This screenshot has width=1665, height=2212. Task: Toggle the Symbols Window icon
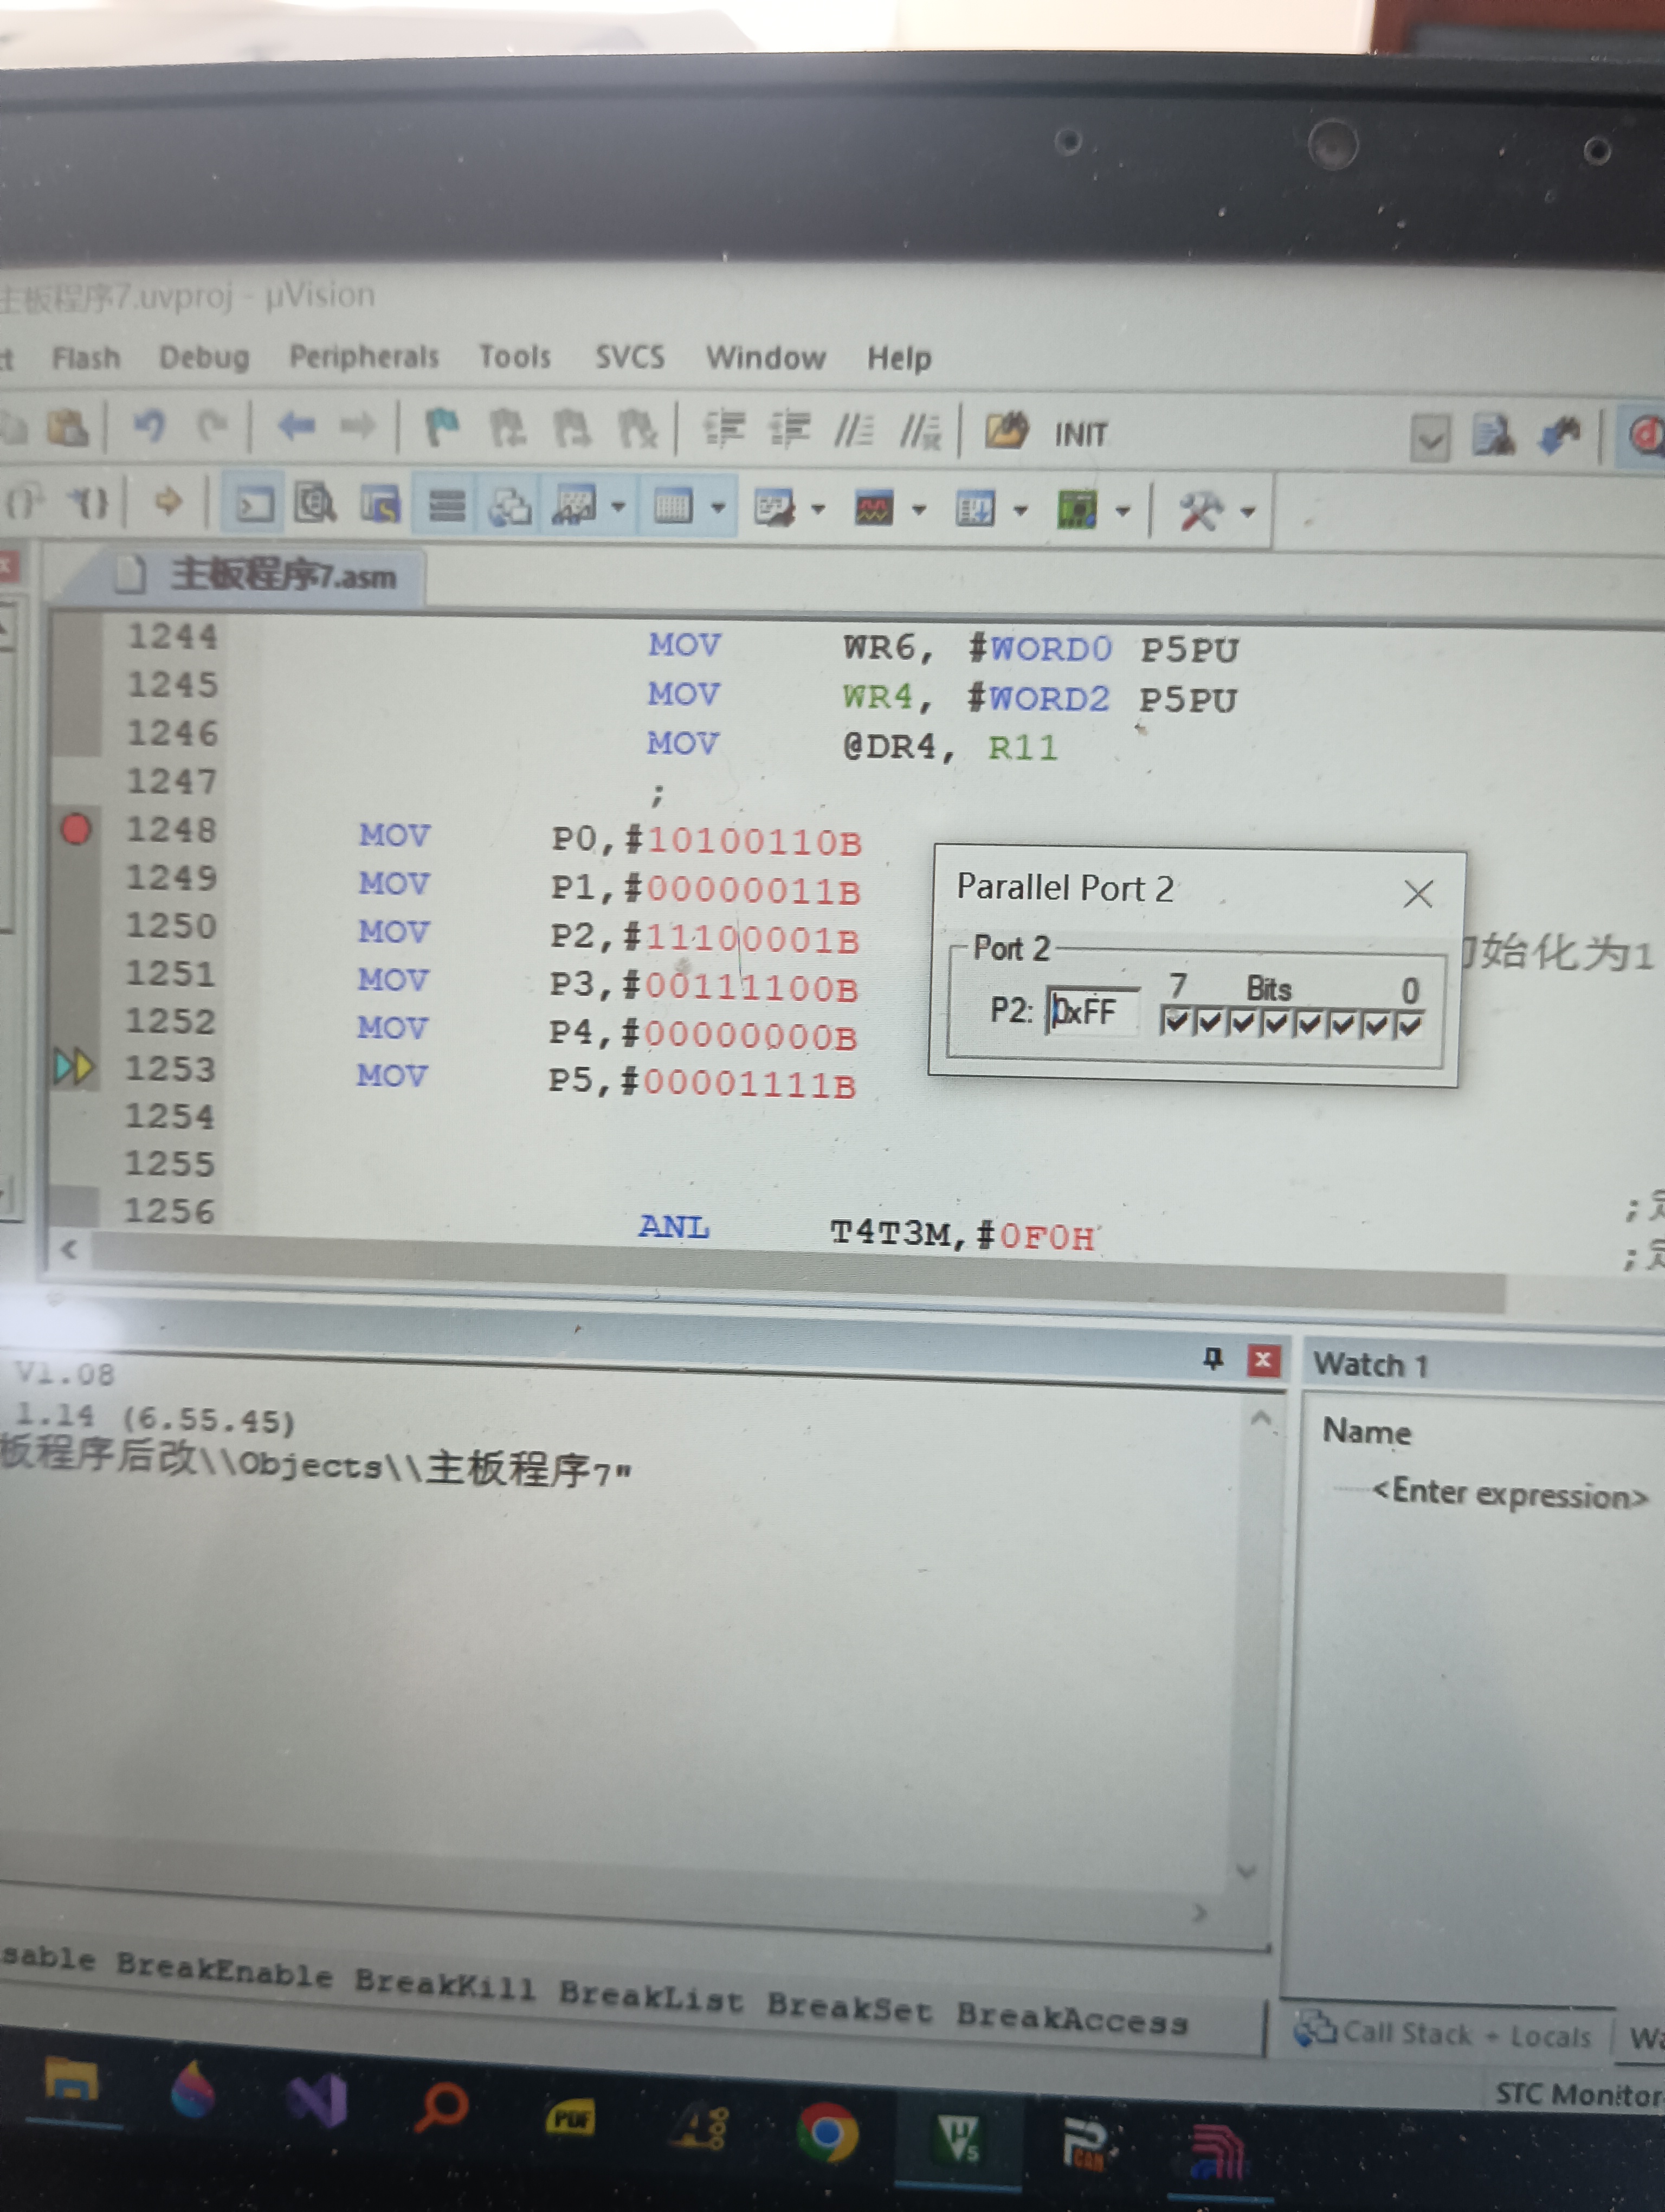click(x=381, y=505)
